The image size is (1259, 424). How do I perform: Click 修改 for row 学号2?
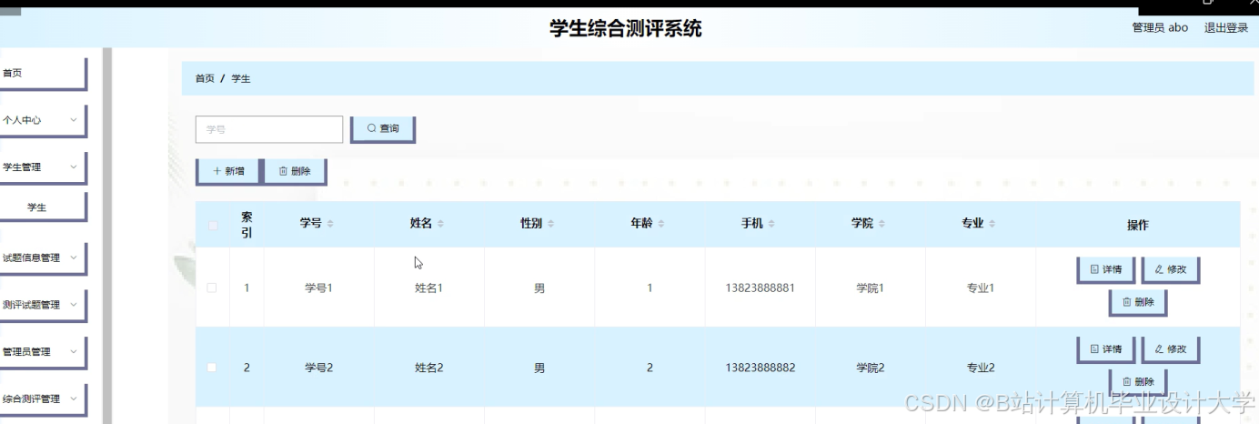pyautogui.click(x=1171, y=349)
